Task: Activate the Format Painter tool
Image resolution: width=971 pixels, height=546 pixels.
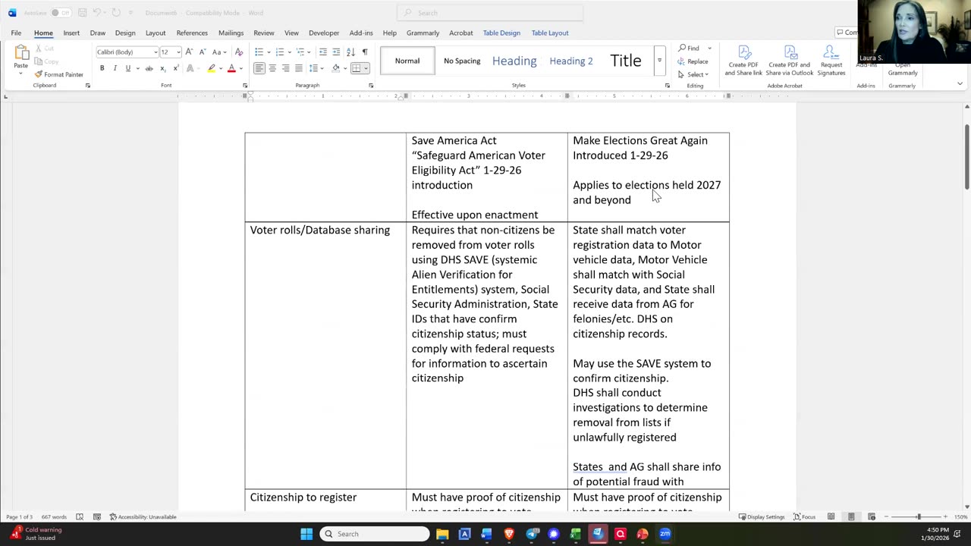Action: 59,74
